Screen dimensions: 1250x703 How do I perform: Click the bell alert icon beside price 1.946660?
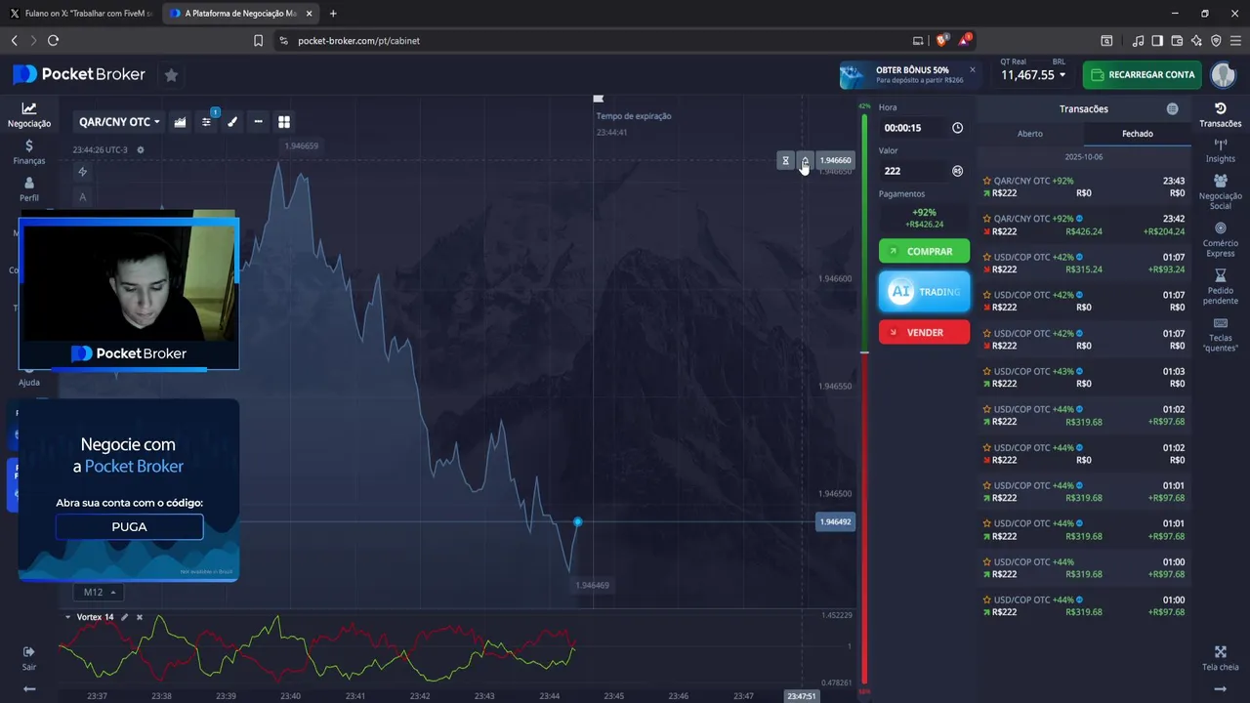805,160
